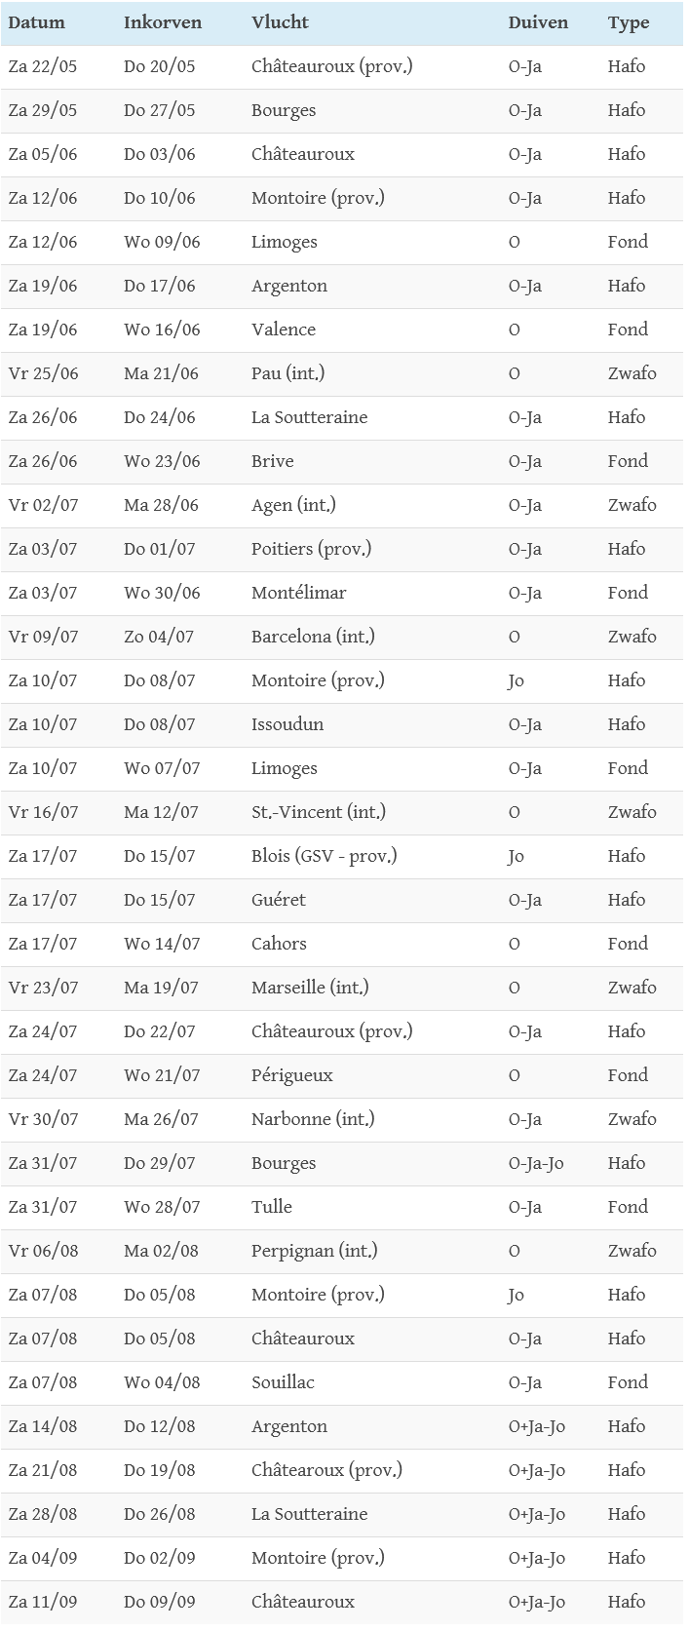Select the Brive flight row
This screenshot has width=689, height=1630.
pyautogui.click(x=273, y=461)
